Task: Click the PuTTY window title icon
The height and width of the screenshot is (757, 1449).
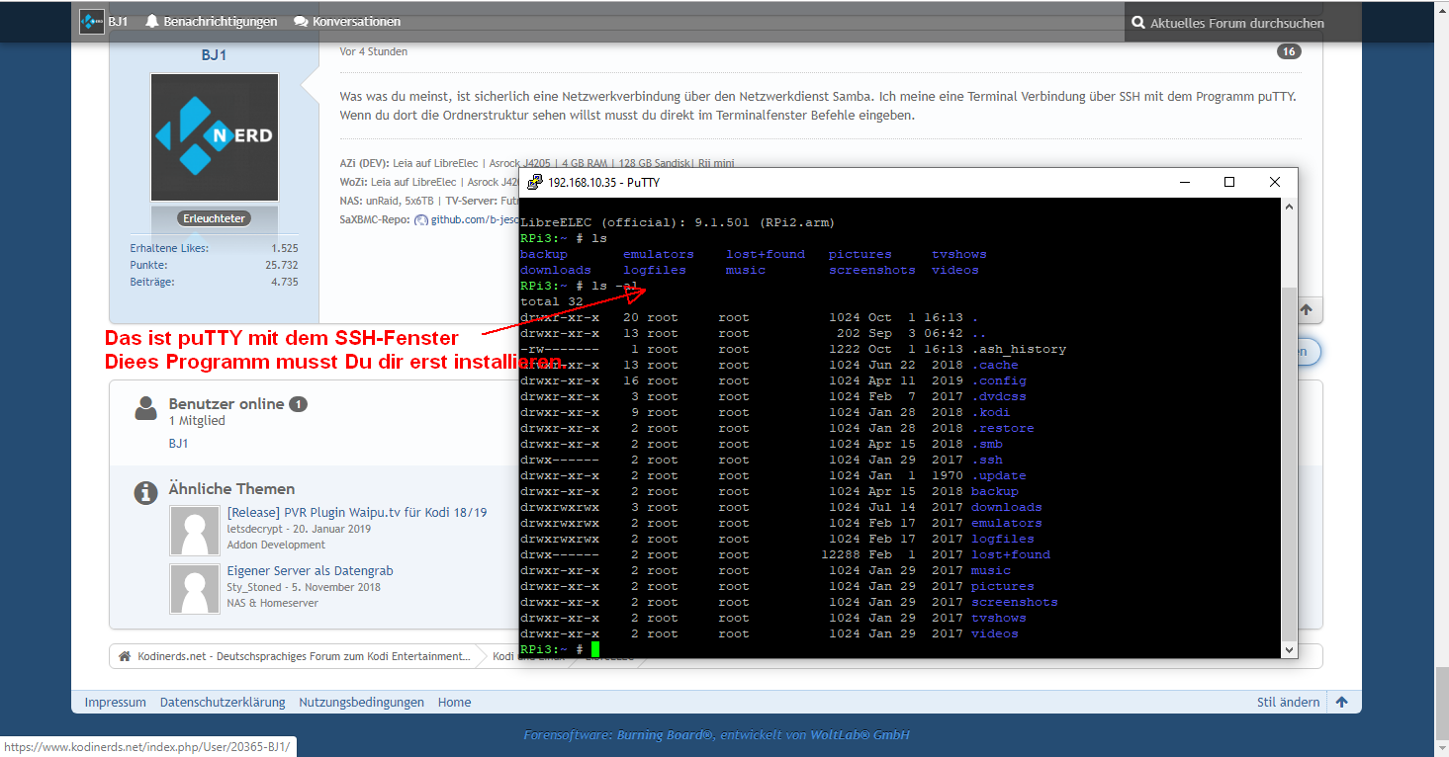Action: pos(534,182)
